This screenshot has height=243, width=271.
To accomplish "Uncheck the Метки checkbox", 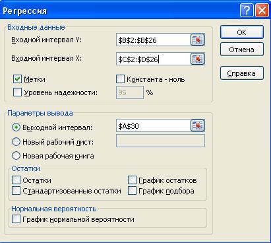I will click(17, 79).
